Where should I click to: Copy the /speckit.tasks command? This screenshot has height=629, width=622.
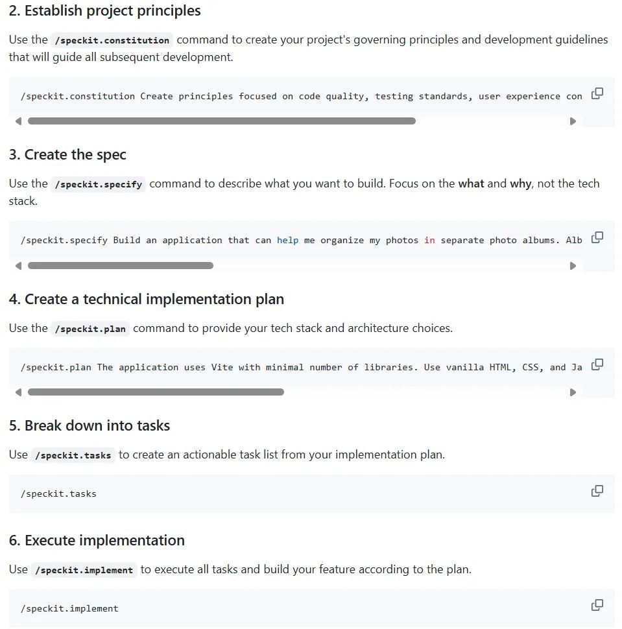pos(597,492)
